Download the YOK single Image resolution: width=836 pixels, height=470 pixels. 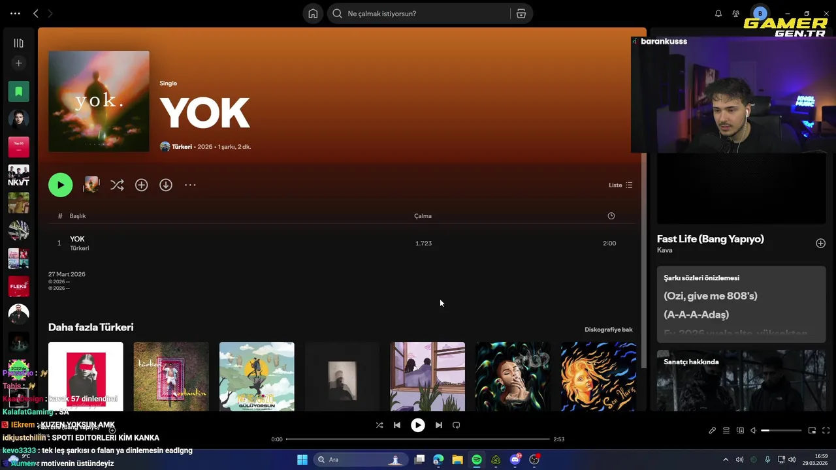pyautogui.click(x=166, y=185)
